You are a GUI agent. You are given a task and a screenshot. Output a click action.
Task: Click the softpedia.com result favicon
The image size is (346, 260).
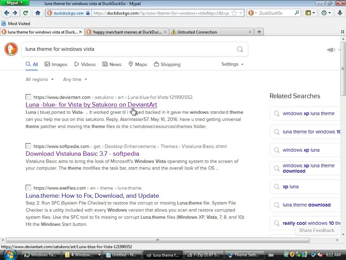pyautogui.click(x=28, y=146)
